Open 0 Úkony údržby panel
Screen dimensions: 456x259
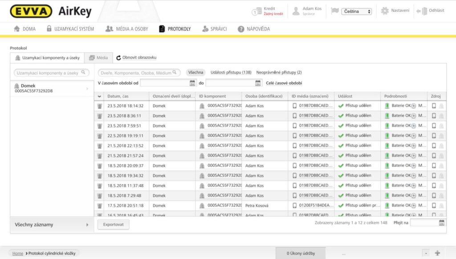[301, 253]
